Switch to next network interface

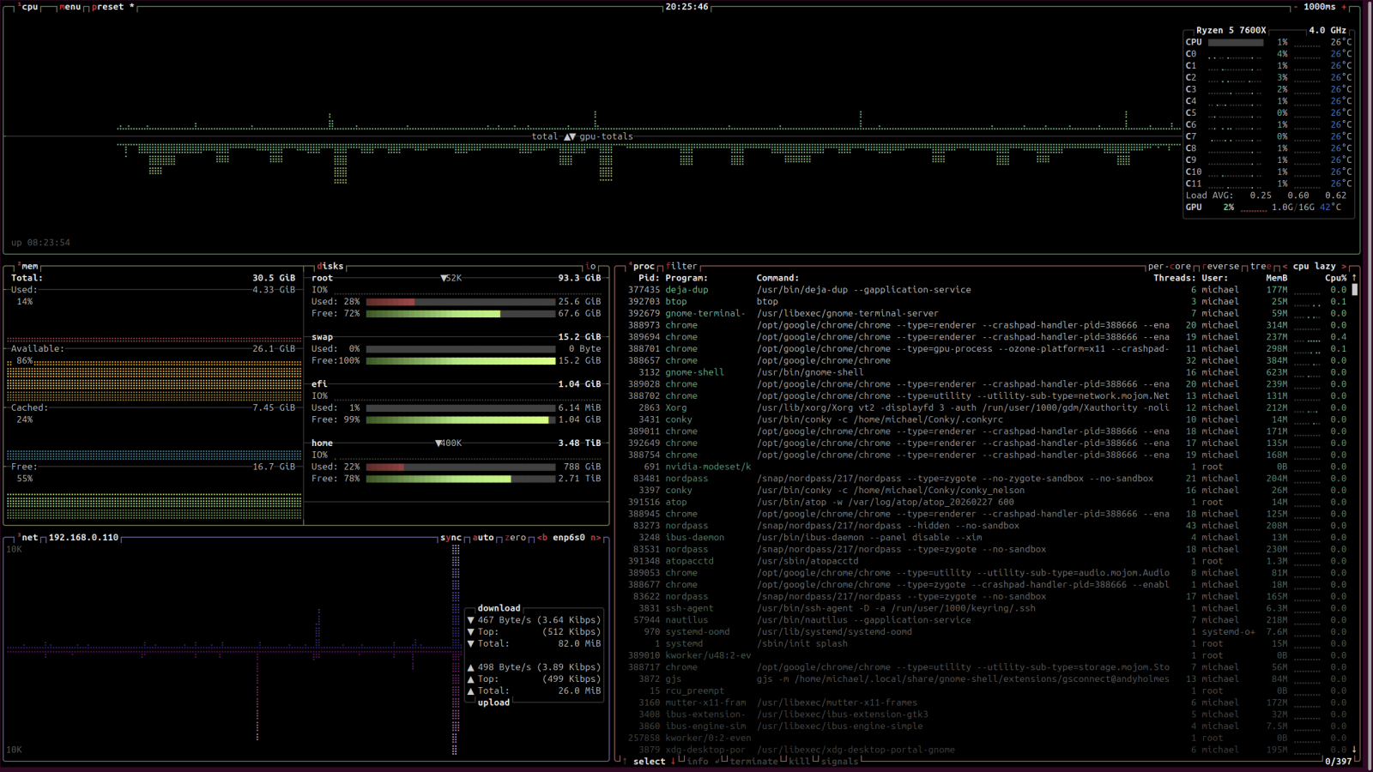click(x=595, y=538)
